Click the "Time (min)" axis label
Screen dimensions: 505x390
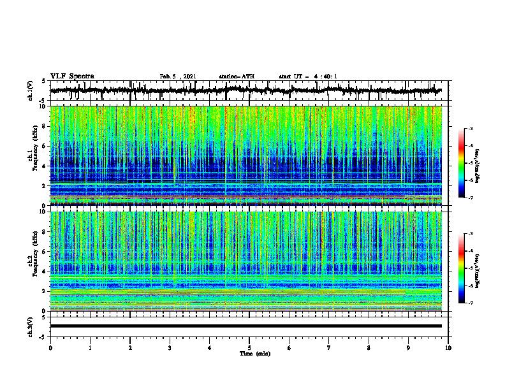(x=255, y=354)
